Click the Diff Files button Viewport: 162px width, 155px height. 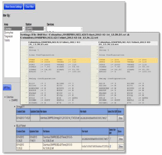(7, 88)
